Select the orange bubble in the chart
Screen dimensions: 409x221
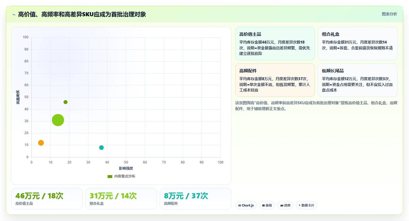(41, 143)
